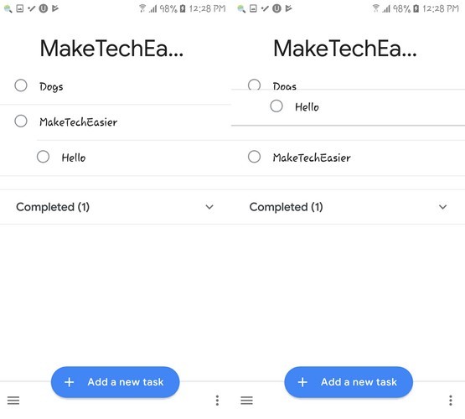Expand Completed (1) chevron in right screen

[442, 207]
